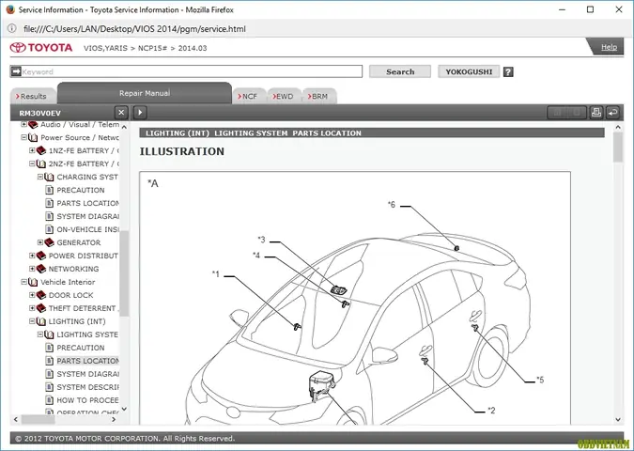The height and width of the screenshot is (451, 634).
Task: Click the 1NZ-FE BATTERY book icon
Action: point(41,150)
